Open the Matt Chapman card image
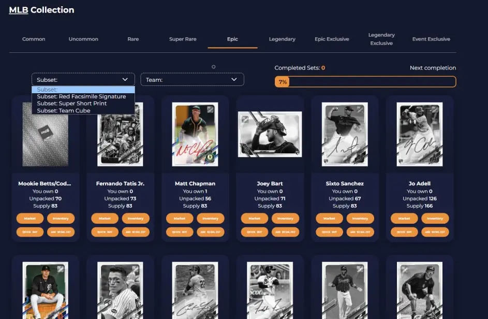The image size is (488, 319). 195,134
